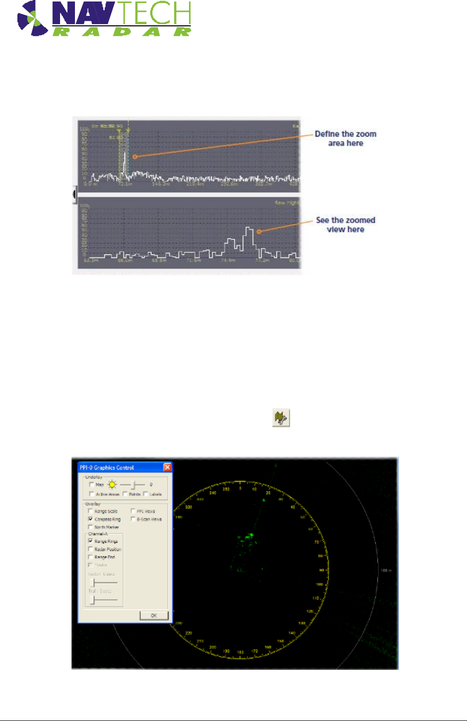Enable the Map underlay checkbox
This screenshot has width=467, height=721.
[x=91, y=484]
